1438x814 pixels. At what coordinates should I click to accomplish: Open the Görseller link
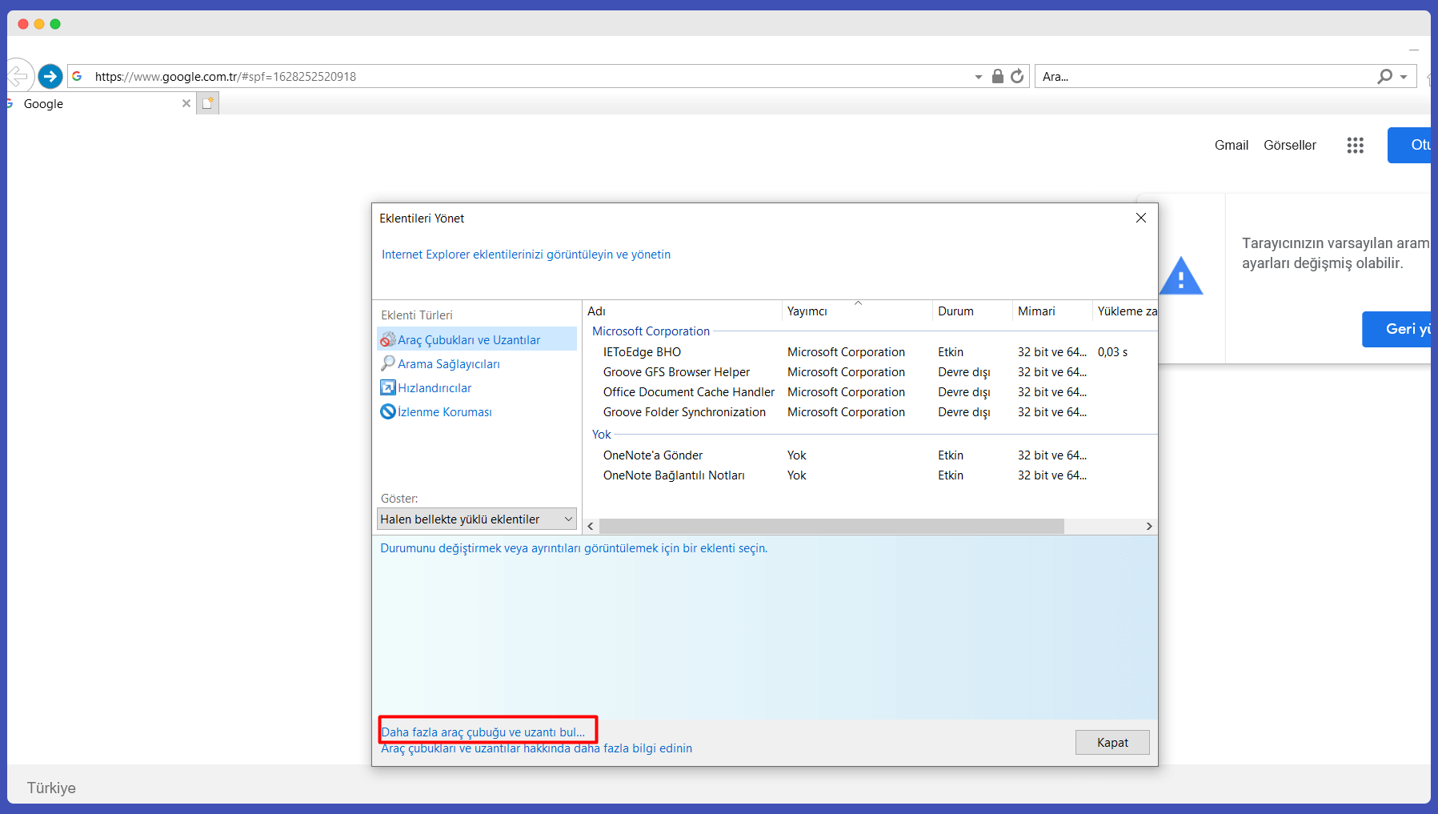point(1290,145)
